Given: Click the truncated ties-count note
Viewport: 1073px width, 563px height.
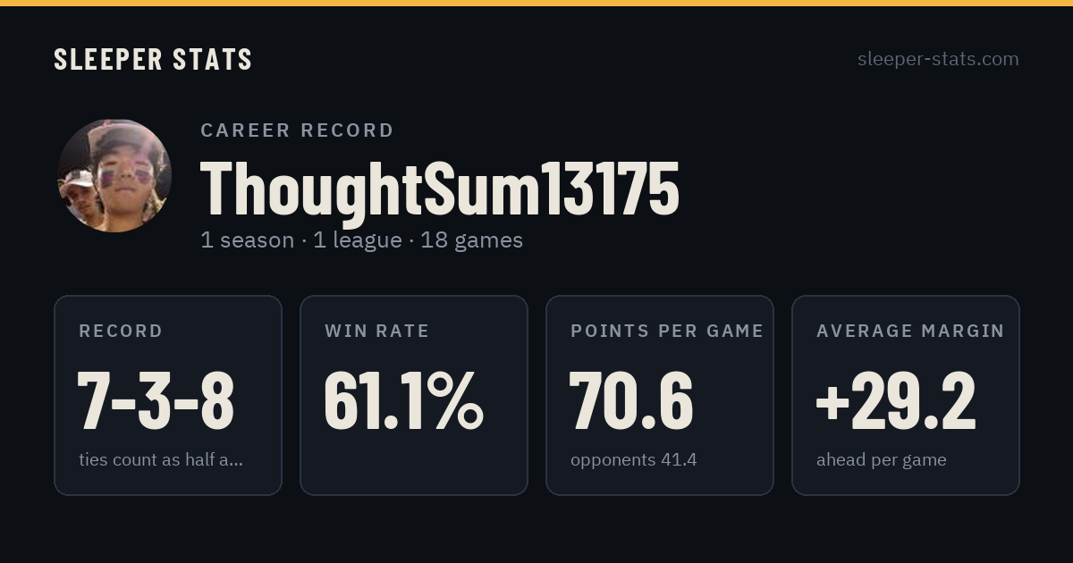Looking at the screenshot, I should point(161,460).
